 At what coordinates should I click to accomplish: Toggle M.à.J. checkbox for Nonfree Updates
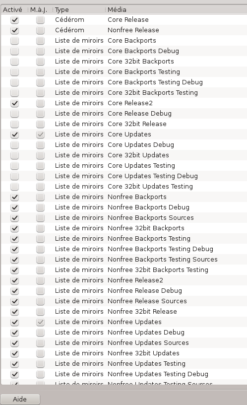40,322
